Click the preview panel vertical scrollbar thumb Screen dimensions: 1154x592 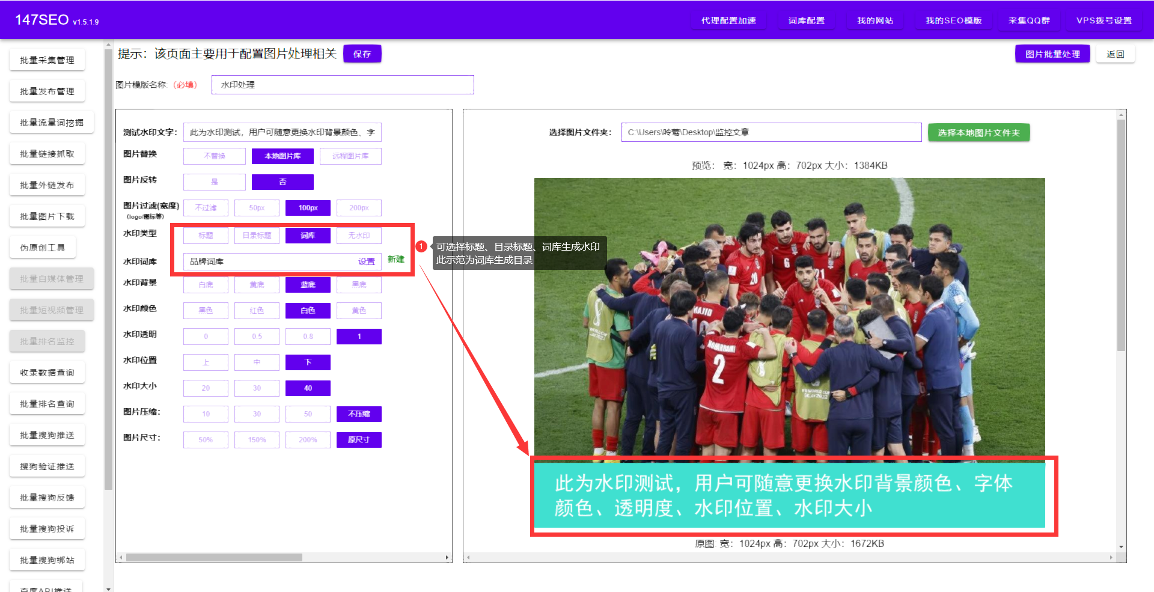[1121, 235]
